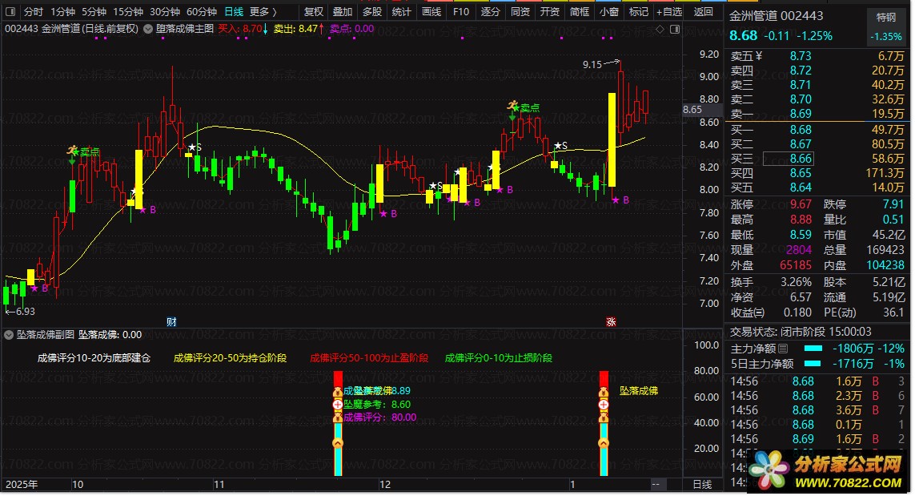Select the 60分钟 period tab
The height and width of the screenshot is (496, 915).
point(201,12)
